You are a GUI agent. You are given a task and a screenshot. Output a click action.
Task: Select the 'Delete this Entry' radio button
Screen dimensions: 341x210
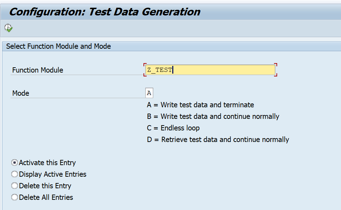click(15, 186)
